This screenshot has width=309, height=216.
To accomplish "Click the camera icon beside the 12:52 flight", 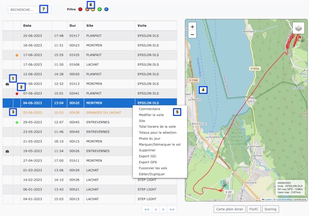I will [x=7, y=84].
